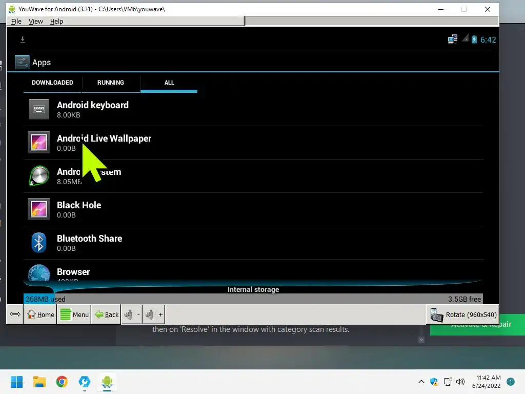Open the Black Hole wallpaper icon
The height and width of the screenshot is (394, 525).
[39, 209]
